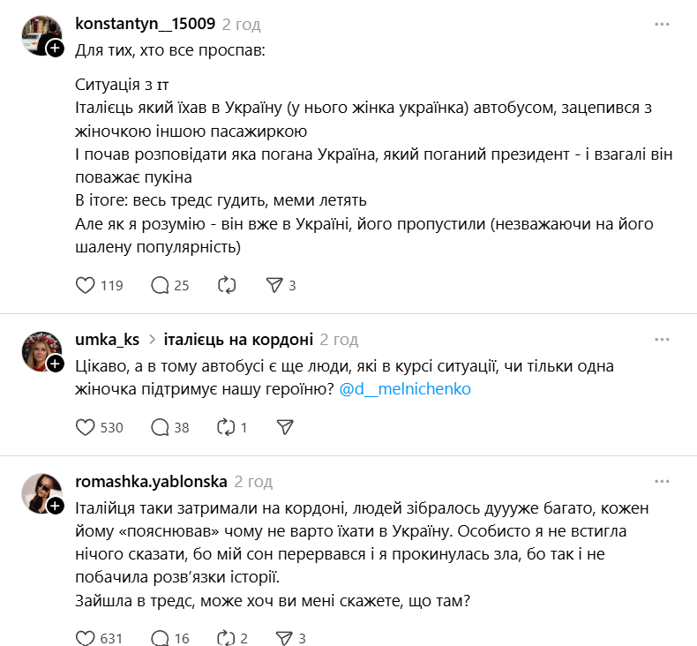
Task: Open romashka.yablonska profile by username
Action: (151, 481)
